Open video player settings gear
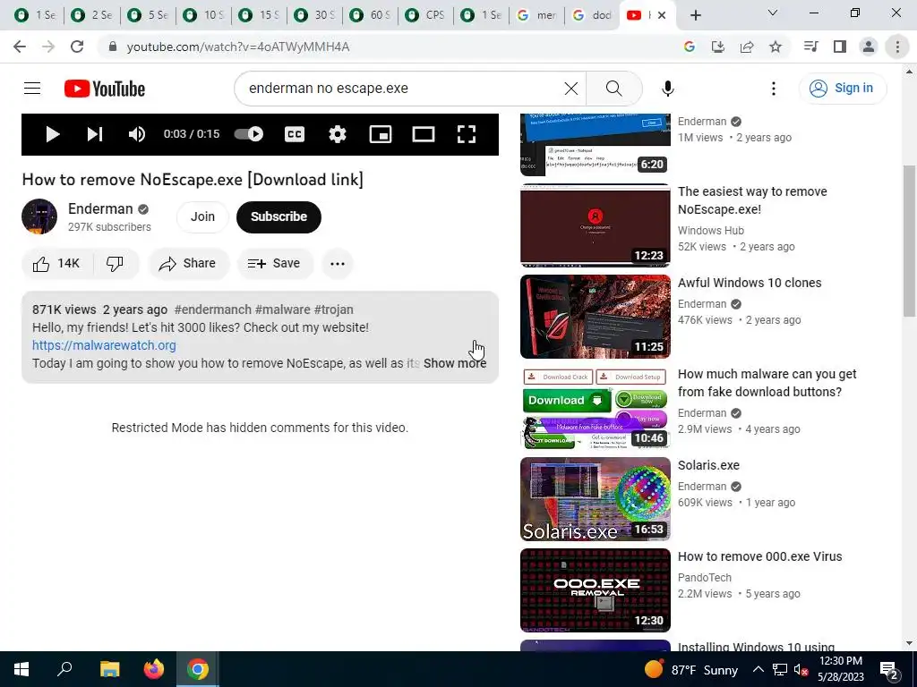The image size is (917, 687). coord(338,134)
